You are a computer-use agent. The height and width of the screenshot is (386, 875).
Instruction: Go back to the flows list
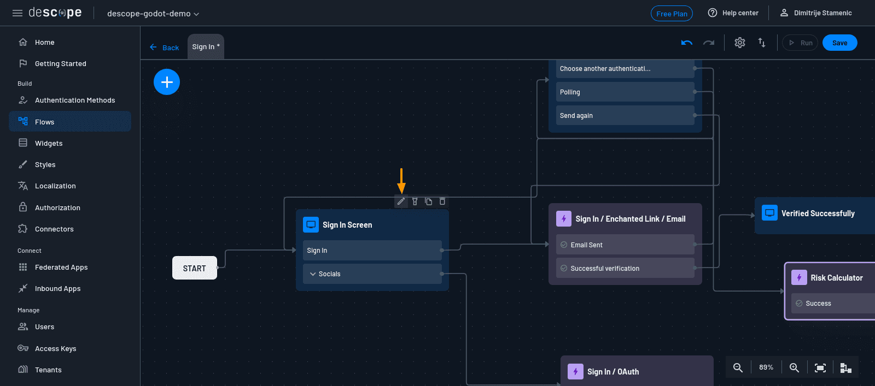165,47
